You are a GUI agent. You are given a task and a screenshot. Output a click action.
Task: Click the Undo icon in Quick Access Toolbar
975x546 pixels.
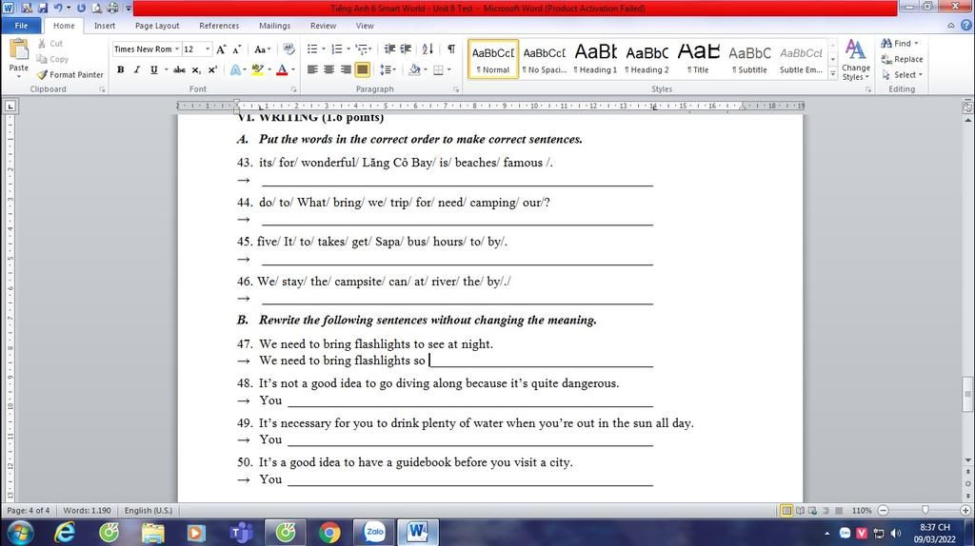[58, 8]
